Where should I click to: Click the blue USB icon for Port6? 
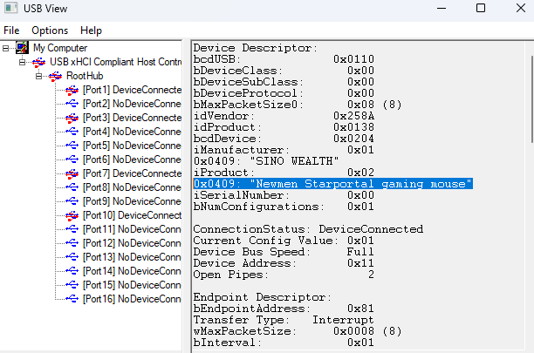(x=72, y=160)
